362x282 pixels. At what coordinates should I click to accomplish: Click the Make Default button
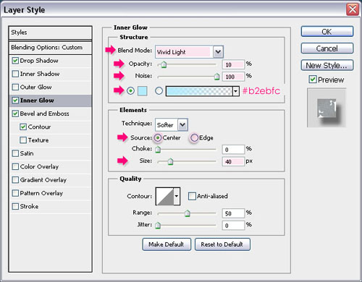[167, 244]
